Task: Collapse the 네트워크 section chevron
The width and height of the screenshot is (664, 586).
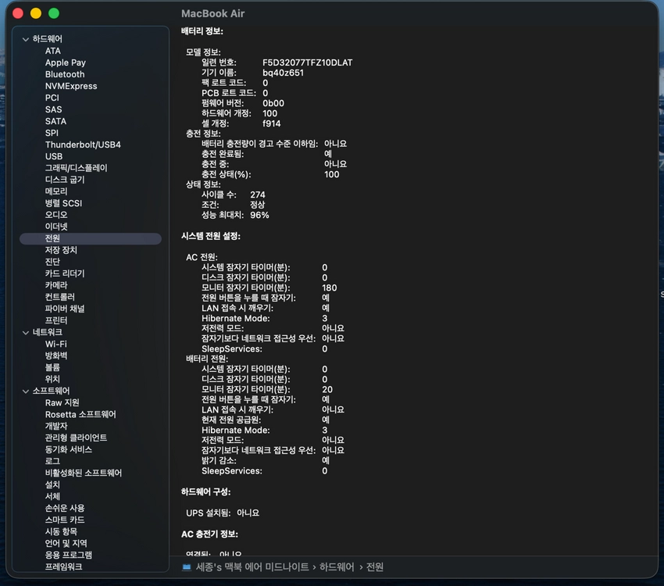Action: pyautogui.click(x=26, y=333)
